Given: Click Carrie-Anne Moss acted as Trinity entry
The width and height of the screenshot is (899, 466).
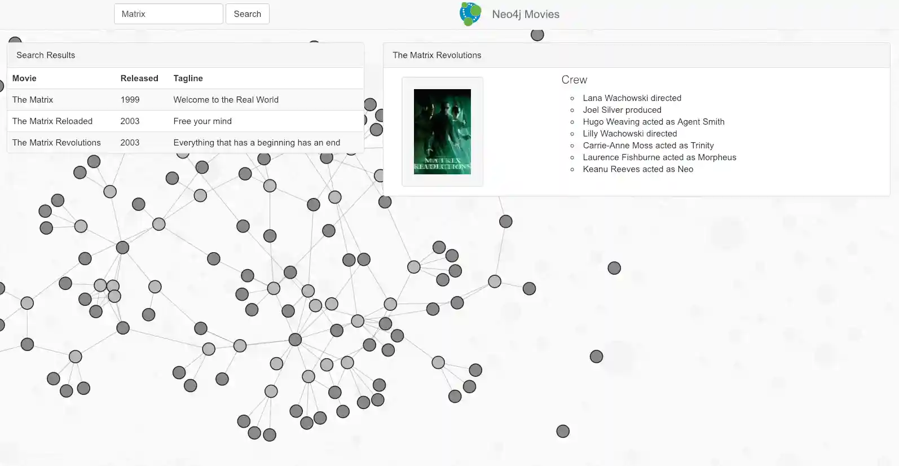Looking at the screenshot, I should tap(648, 146).
